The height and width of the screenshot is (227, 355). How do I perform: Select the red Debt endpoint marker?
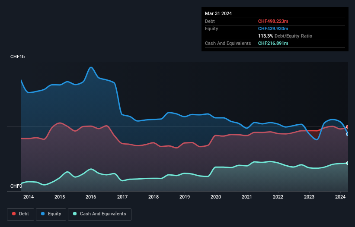pos(348,127)
